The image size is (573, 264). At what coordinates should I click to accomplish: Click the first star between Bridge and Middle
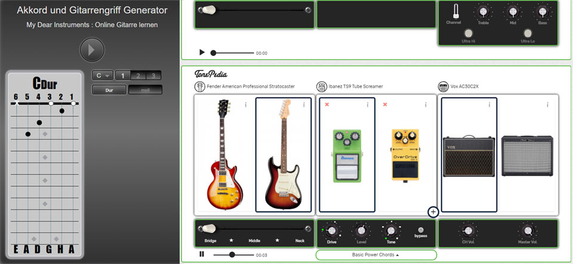point(231,241)
